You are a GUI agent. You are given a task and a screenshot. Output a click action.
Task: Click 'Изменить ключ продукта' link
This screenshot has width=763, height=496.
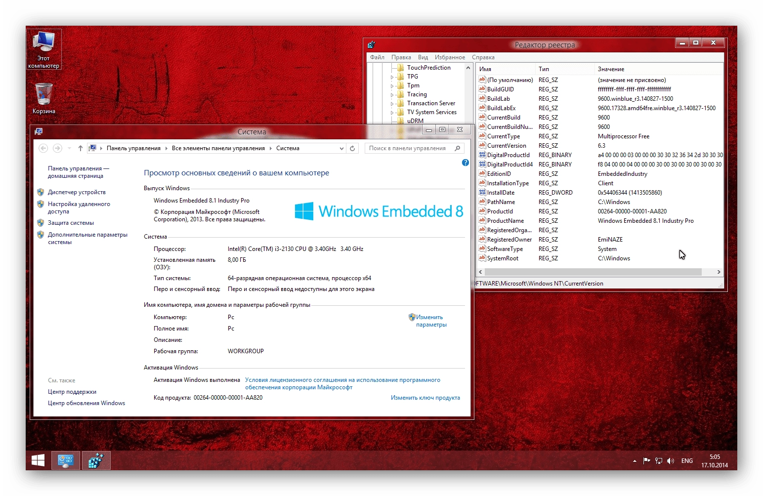point(425,398)
